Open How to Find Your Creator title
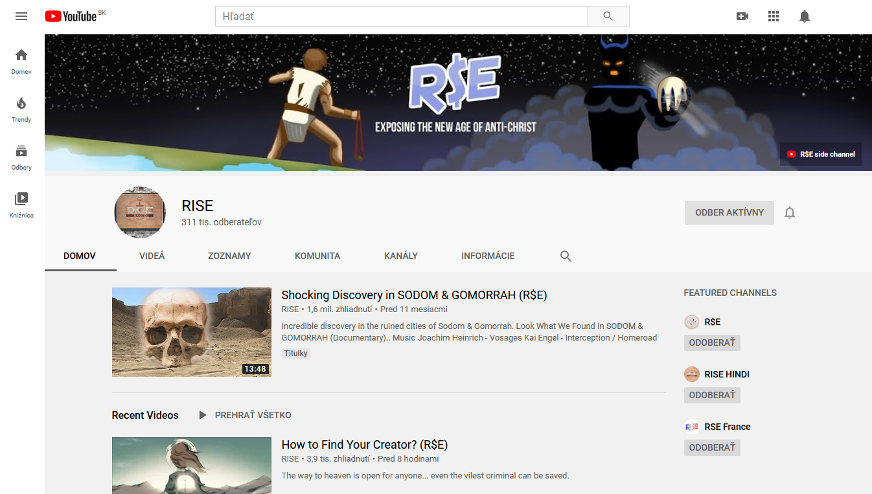The image size is (872, 494). tap(365, 445)
